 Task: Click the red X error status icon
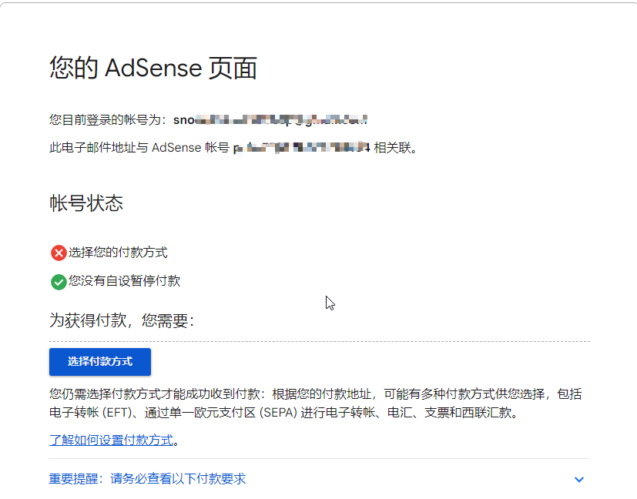click(59, 253)
